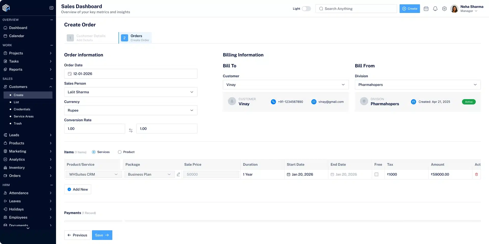Click the Search Anything field
Screen dimensions: 489x244
pos(356,9)
